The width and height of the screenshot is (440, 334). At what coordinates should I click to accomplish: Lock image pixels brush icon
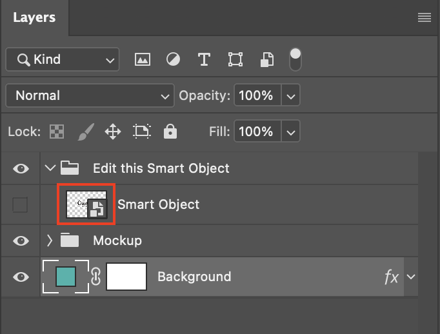coord(85,132)
